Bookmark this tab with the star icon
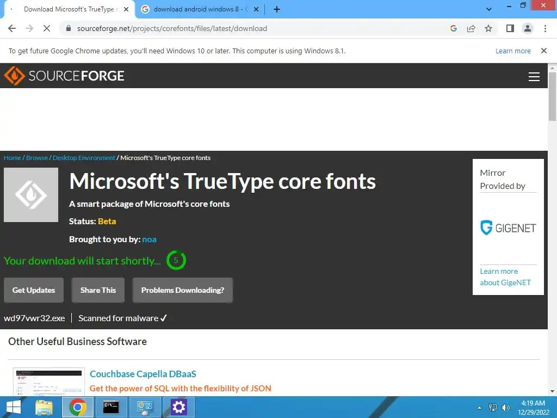The height and width of the screenshot is (418, 557). [488, 28]
